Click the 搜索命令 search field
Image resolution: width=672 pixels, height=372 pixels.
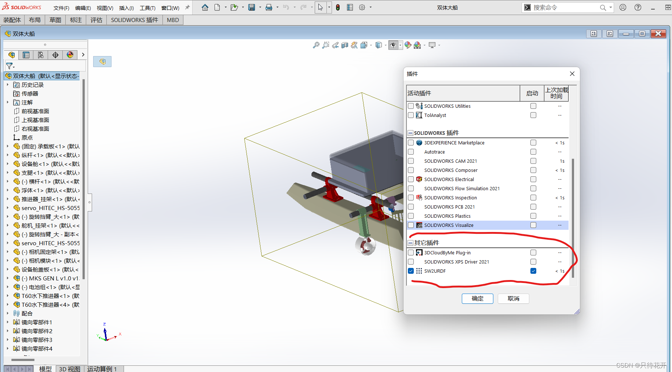[x=565, y=7]
